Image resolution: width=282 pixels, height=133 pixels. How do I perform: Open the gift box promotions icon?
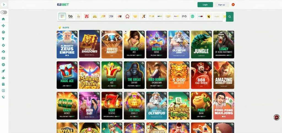coord(3,84)
